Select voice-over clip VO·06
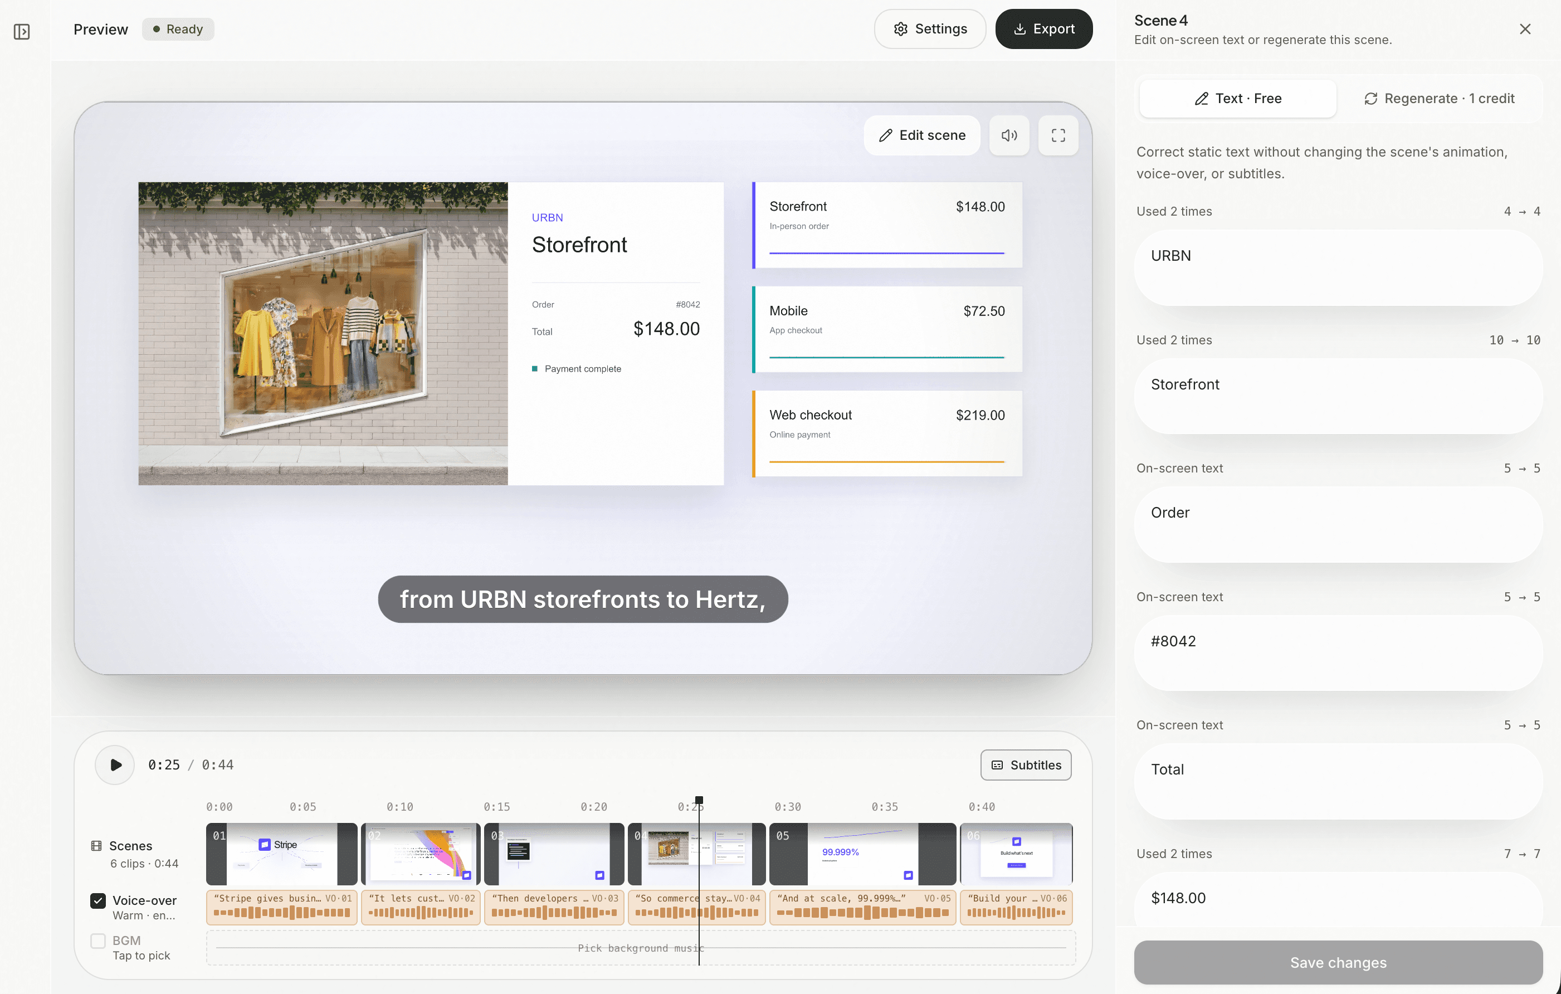Screen dimensions: 1561x994 tap(1016, 907)
